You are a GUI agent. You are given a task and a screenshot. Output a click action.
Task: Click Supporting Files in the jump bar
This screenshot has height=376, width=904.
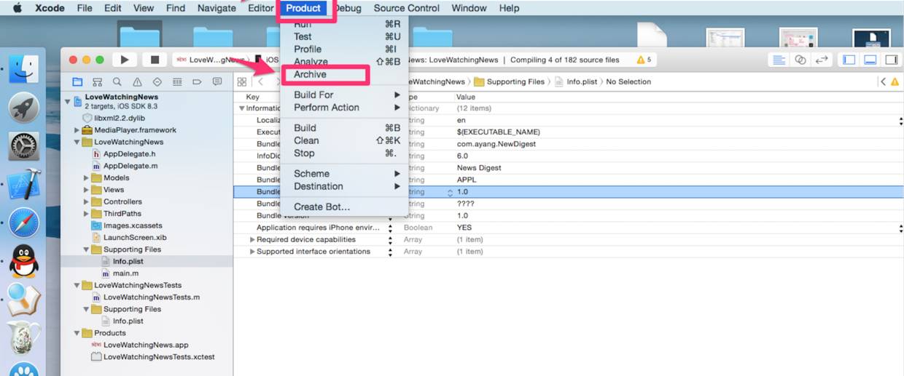click(x=515, y=82)
